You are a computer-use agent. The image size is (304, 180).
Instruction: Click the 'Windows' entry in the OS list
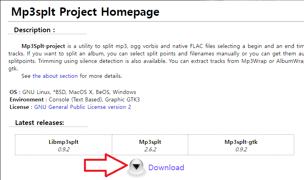coord(124,92)
